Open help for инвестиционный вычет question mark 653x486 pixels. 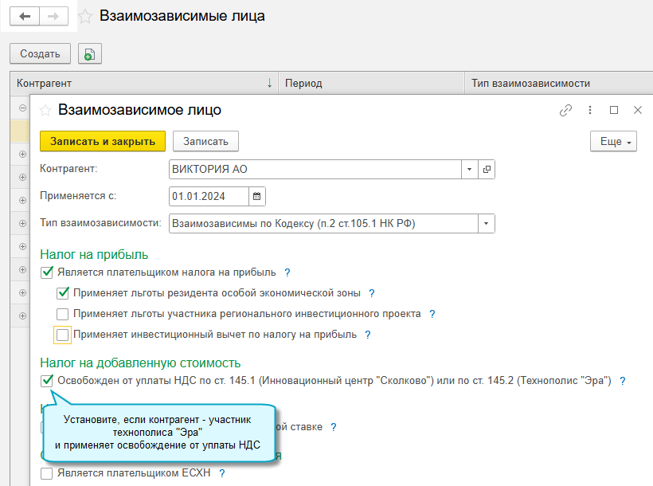point(368,335)
